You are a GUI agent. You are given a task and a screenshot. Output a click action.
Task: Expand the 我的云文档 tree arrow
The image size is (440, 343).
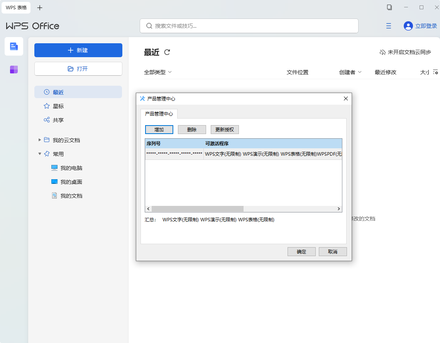click(40, 140)
